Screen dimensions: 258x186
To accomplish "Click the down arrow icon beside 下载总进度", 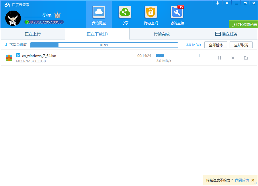I will 6,45.
